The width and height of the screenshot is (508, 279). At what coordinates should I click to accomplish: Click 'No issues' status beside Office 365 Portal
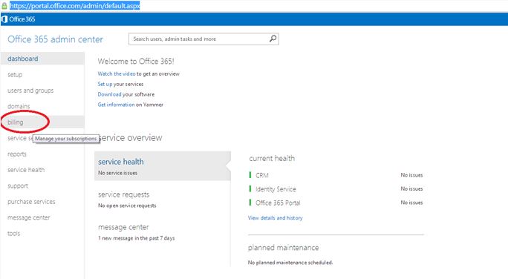(411, 203)
